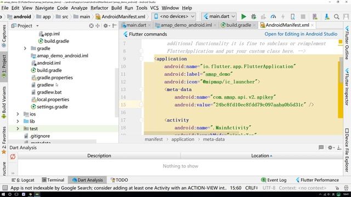Open Flutter Inspector side panel
The image size is (351, 197).
point(347,86)
